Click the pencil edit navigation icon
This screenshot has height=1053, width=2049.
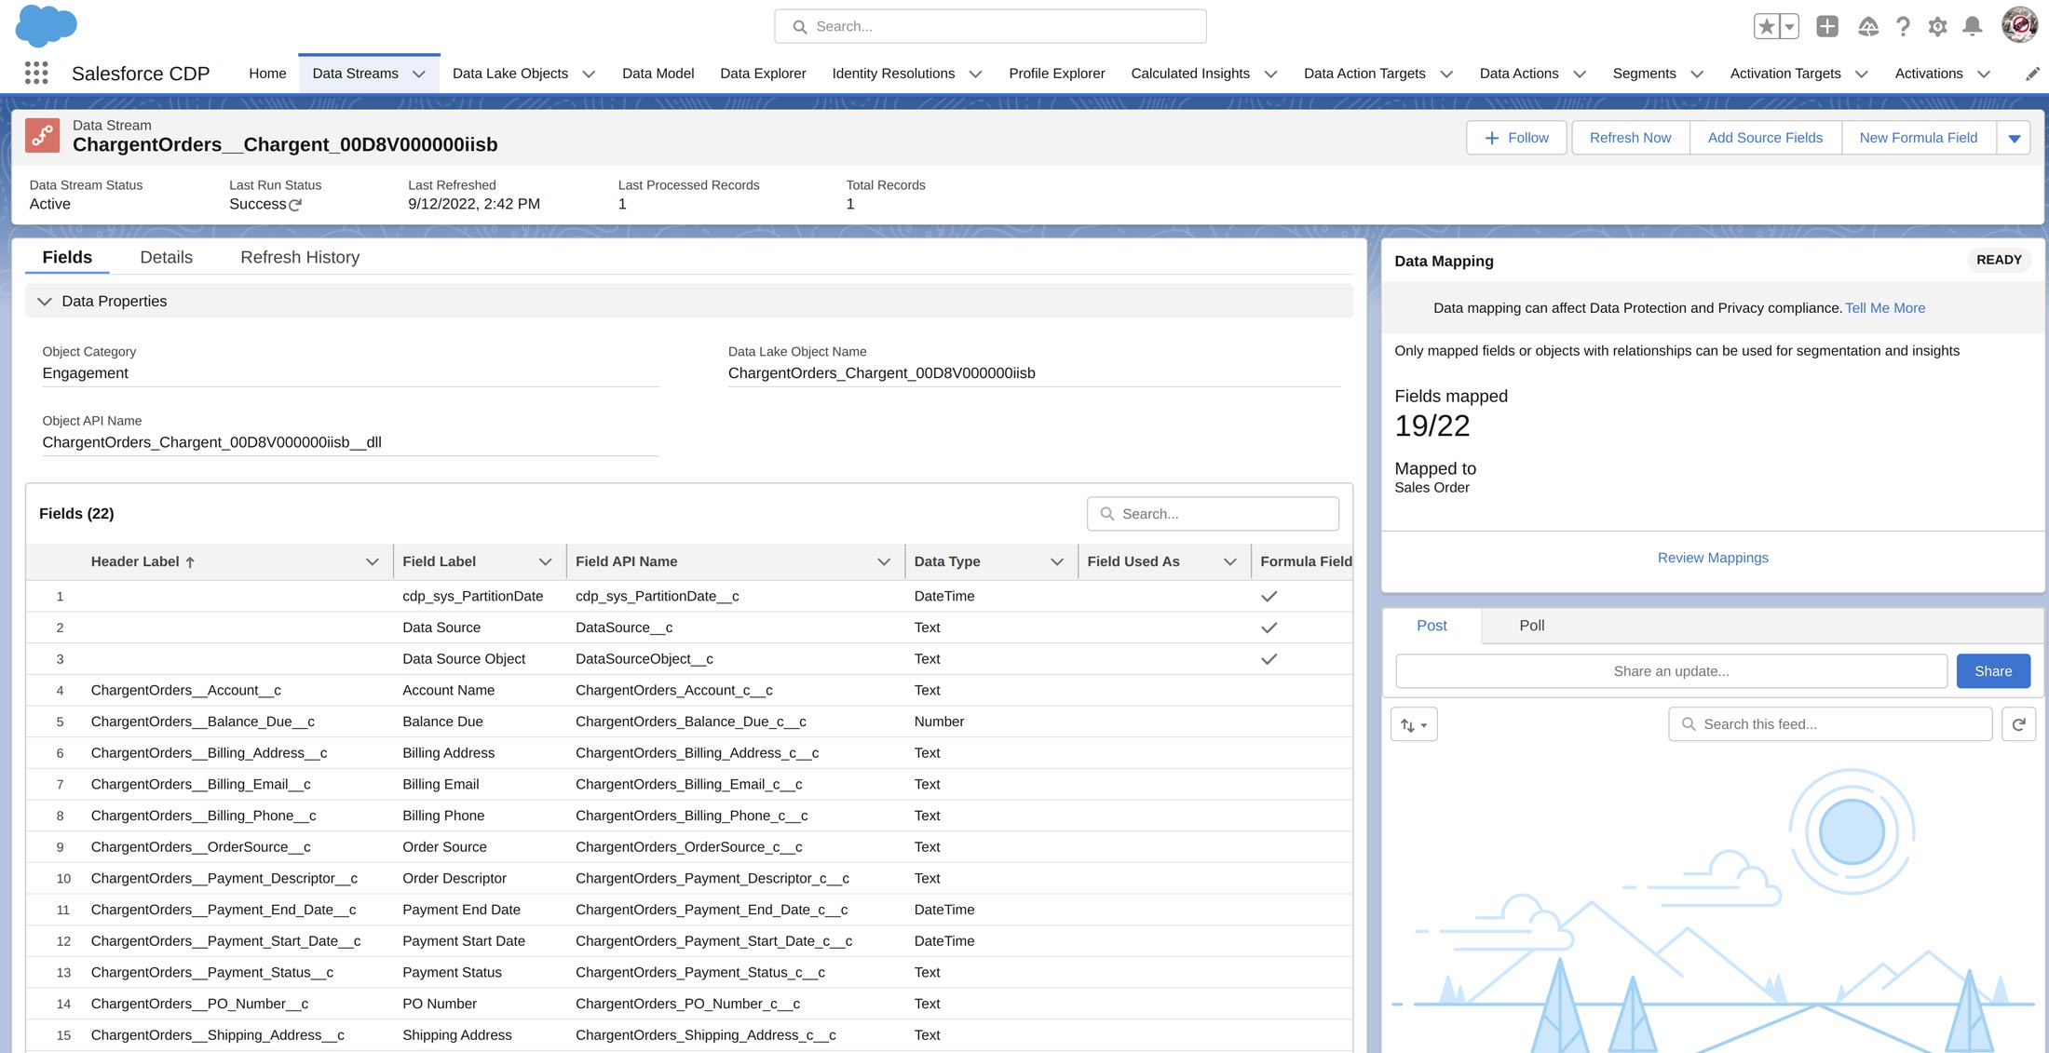(x=2032, y=74)
